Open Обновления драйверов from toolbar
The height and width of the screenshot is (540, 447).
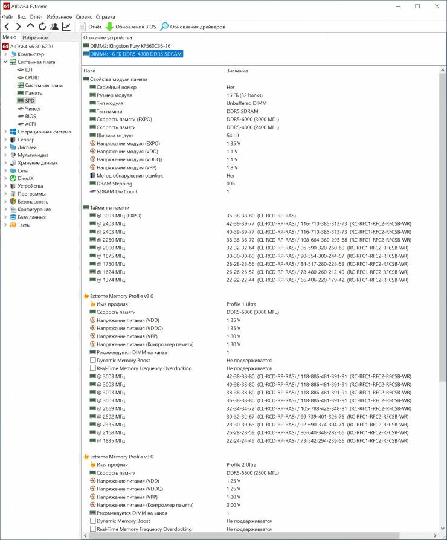[193, 27]
